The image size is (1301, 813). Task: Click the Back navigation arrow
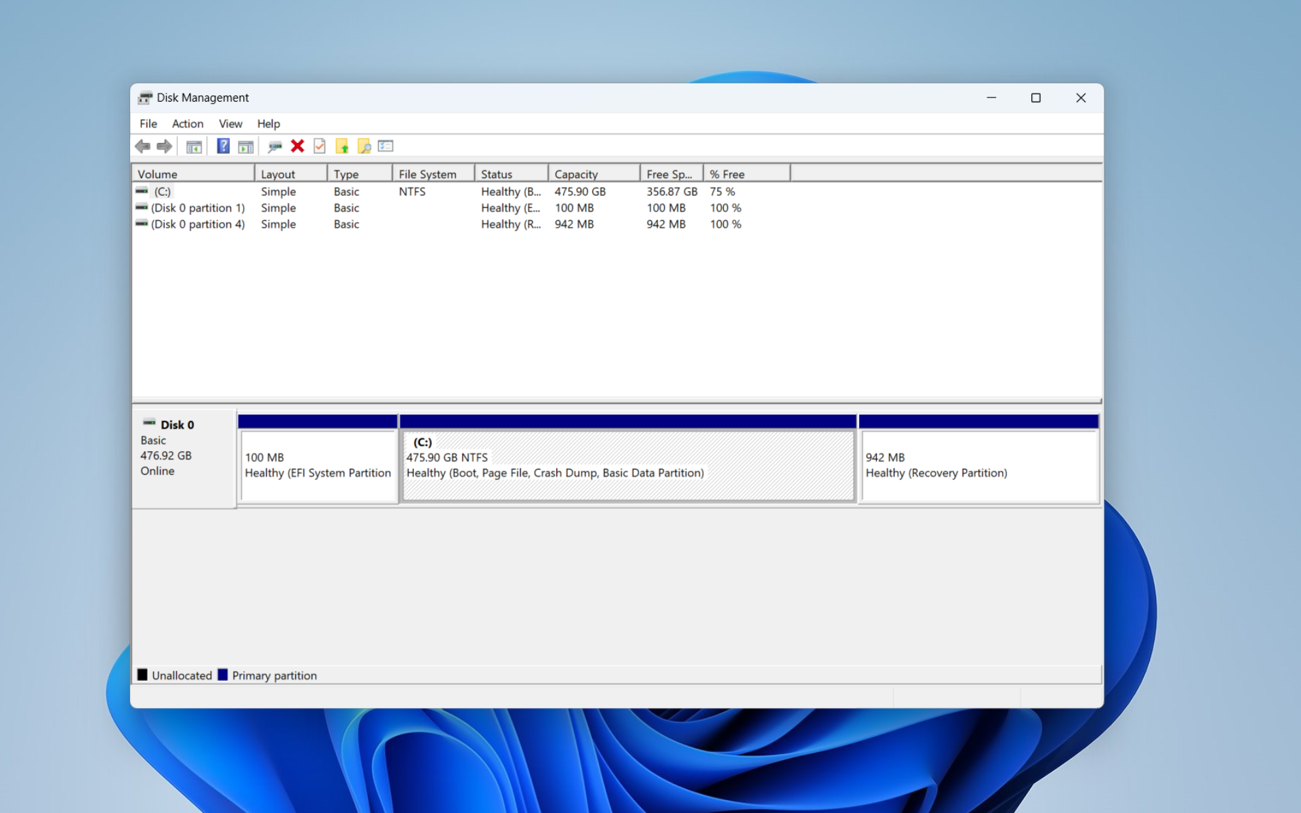tap(142, 146)
